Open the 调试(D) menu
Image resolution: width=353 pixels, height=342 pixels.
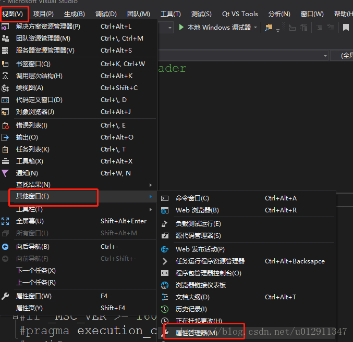[x=106, y=14]
